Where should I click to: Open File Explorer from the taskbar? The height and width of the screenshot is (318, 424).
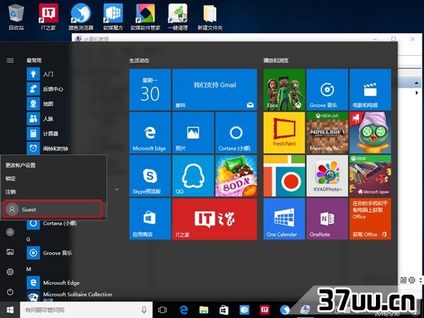204,310
